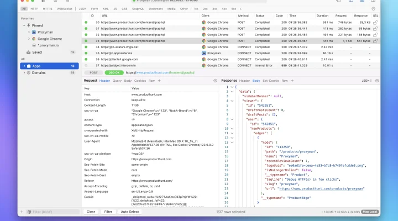Switch to the Request Query tab
This screenshot has height=221, width=398.
[x=117, y=81]
